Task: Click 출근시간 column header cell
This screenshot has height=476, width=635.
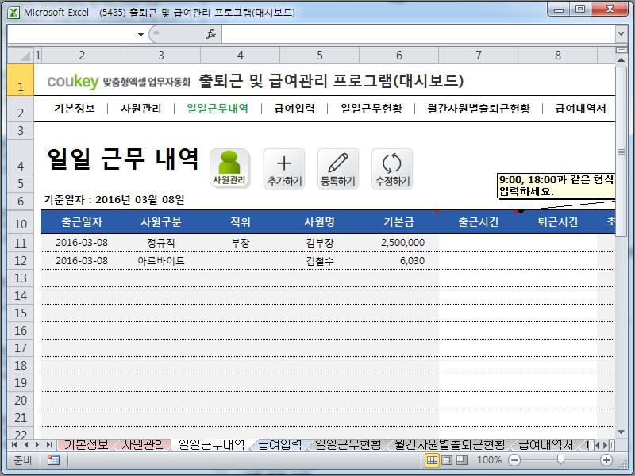Action: 479,222
